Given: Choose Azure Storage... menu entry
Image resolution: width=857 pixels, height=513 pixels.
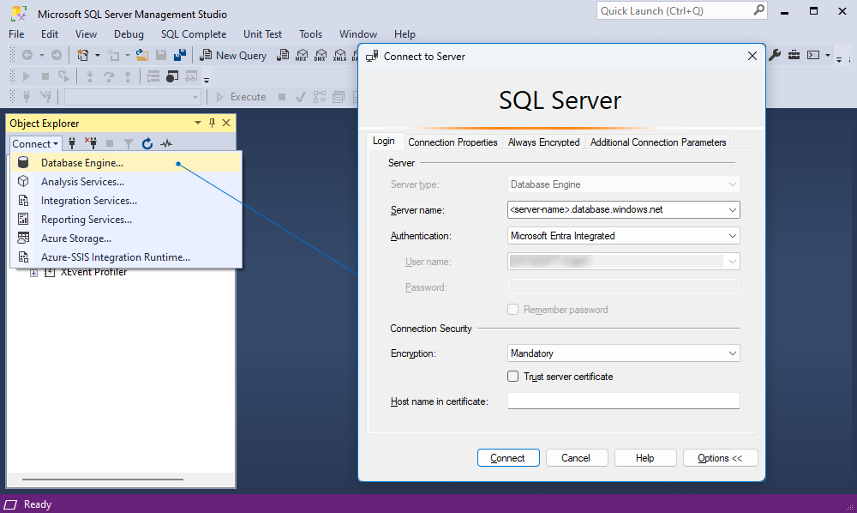Looking at the screenshot, I should click(126, 238).
